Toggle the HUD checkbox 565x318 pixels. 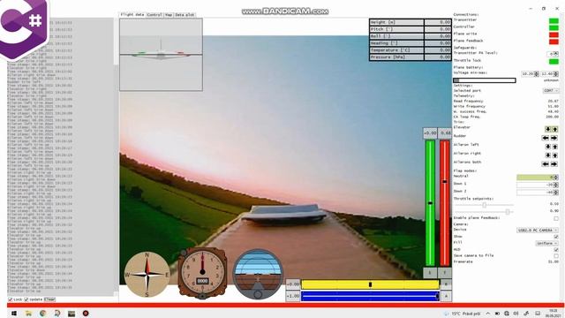556,249
